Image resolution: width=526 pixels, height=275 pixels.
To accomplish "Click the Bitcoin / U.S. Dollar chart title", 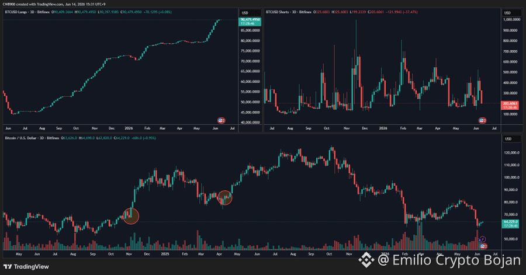I will pyautogui.click(x=32, y=138).
